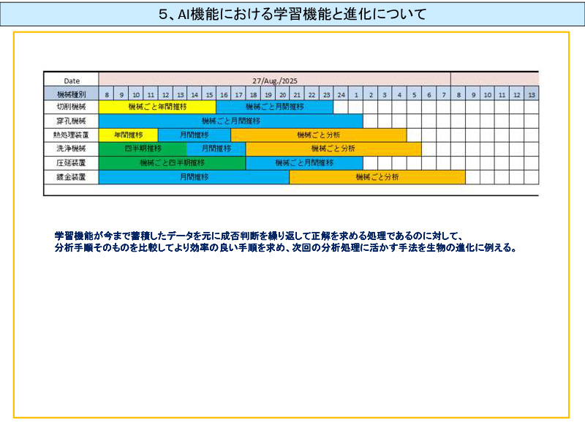Screen dimensions: 585x439
Task: Select green 四半期推移 bar in 洗浄機械 row
Action: point(143,149)
